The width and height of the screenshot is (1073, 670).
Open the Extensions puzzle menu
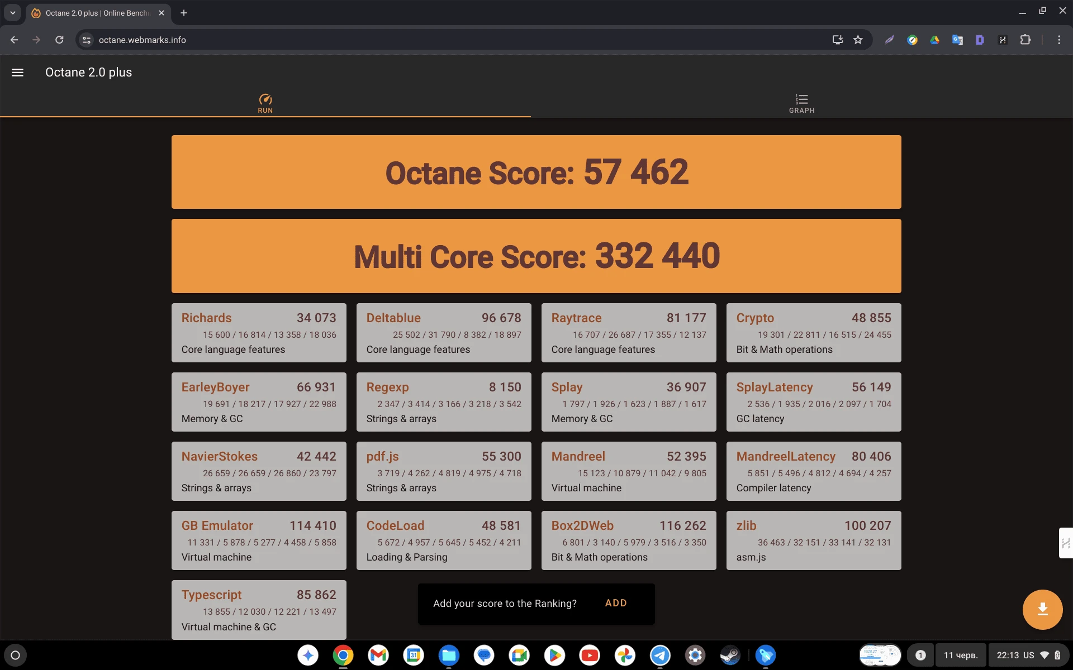[1025, 40]
